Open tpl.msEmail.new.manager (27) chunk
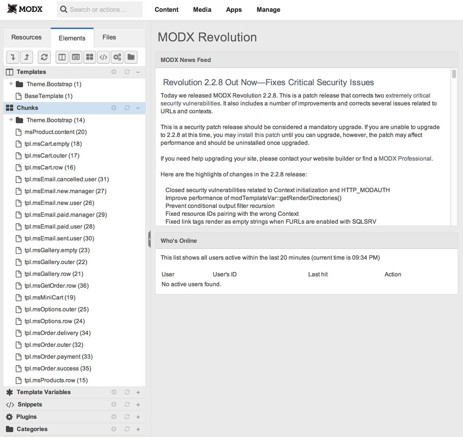 [x=66, y=191]
